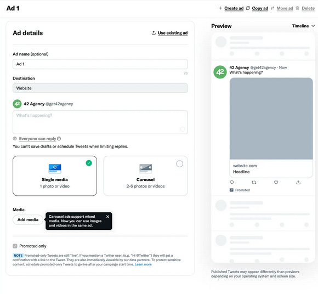Click the Delete trash icon

coord(297,8)
